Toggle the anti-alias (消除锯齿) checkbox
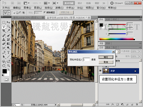Viewport: 143px width, 107px height. point(45,12)
